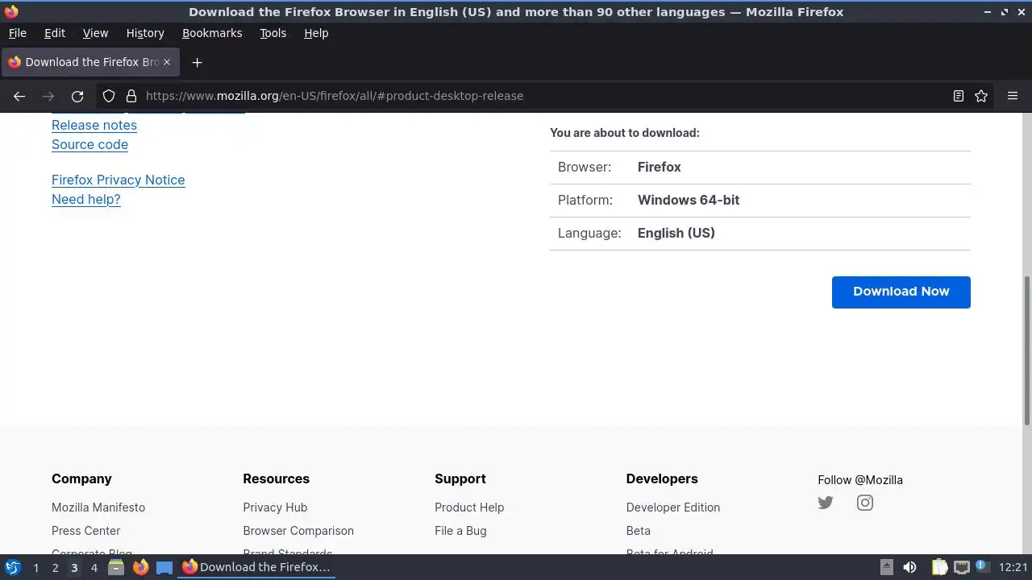This screenshot has width=1032, height=580.
Task: Open the Tools menu
Action: (x=273, y=33)
